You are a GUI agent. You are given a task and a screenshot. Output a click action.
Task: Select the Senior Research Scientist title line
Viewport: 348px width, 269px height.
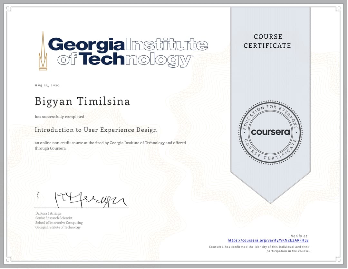click(x=53, y=218)
